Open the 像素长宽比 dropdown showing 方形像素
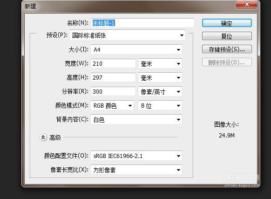 click(136, 170)
